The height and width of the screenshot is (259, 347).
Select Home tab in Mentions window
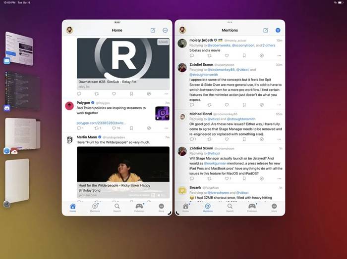click(x=186, y=208)
